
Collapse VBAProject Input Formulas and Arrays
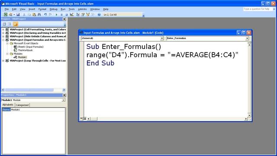(x=3, y=40)
